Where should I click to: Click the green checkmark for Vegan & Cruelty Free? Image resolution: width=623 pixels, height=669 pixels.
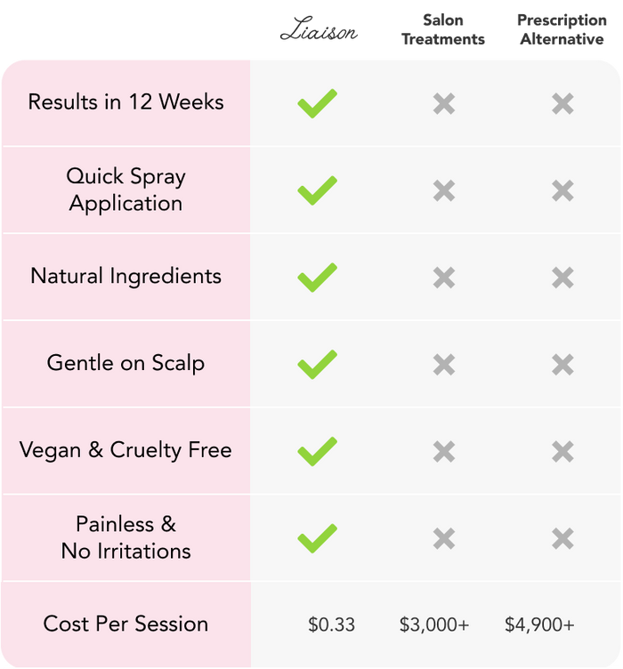click(x=317, y=451)
